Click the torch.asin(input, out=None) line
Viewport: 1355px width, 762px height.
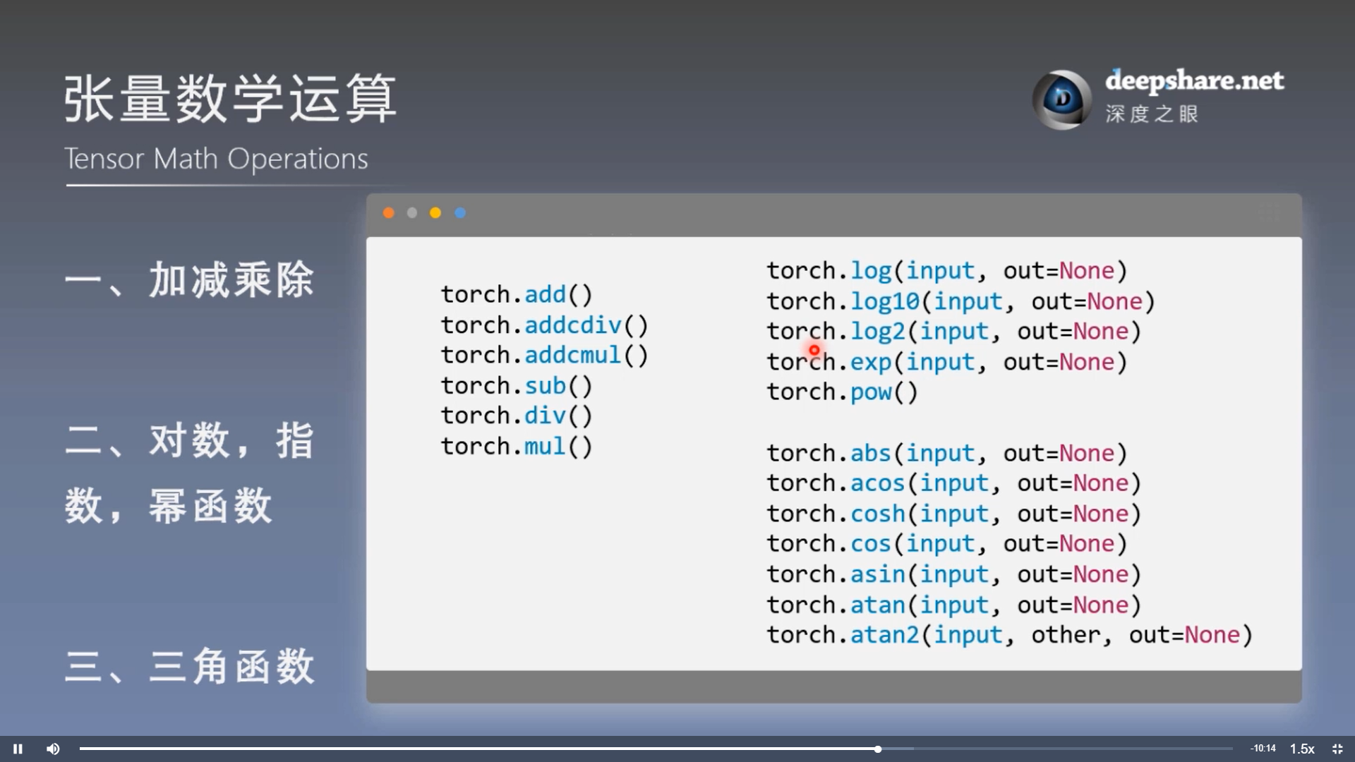point(954,575)
